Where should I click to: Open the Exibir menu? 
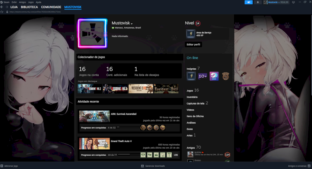pyautogui.click(x=14, y=2)
